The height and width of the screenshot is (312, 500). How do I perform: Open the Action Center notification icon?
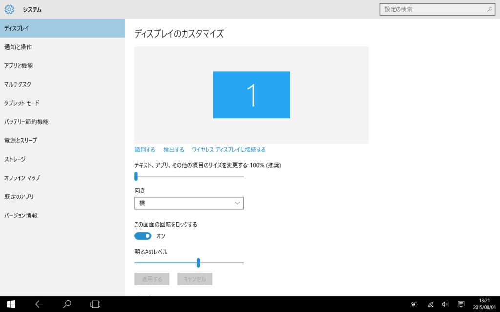pyautogui.click(x=460, y=303)
